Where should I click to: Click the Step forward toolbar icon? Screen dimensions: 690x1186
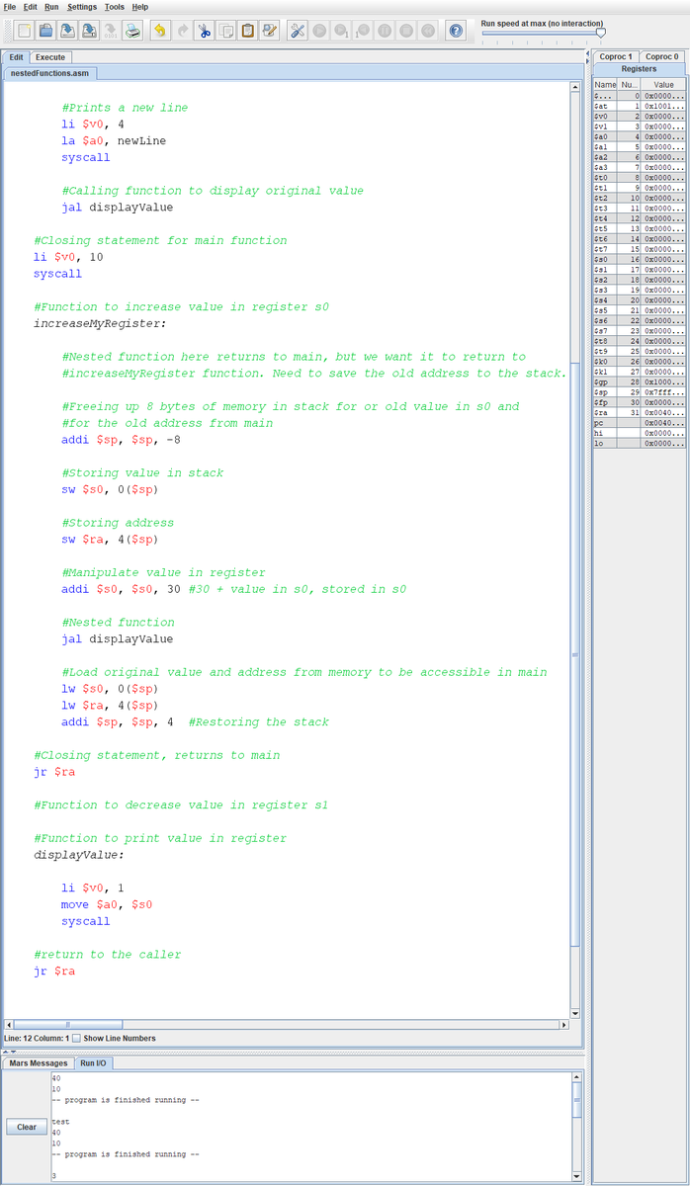pos(341,31)
